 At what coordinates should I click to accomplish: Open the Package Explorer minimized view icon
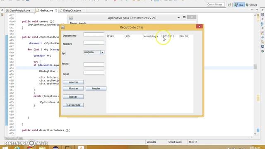pyautogui.click(x=2, y=15)
